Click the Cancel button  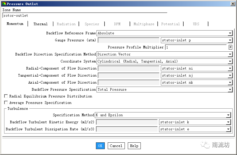[x=116, y=146]
